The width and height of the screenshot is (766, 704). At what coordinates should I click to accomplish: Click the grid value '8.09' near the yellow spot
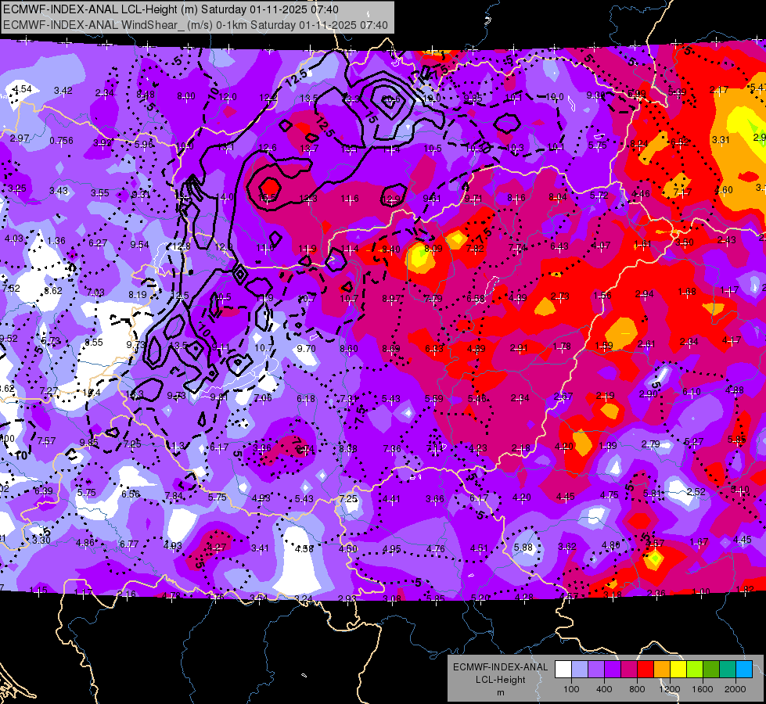tap(433, 249)
